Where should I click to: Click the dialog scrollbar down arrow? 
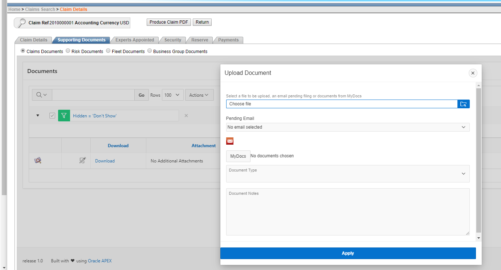coord(478,238)
